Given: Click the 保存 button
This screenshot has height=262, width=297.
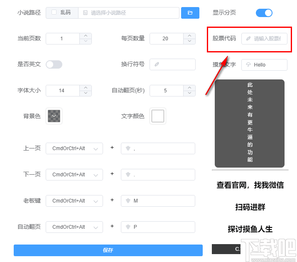Looking at the screenshot, I should 108,250.
